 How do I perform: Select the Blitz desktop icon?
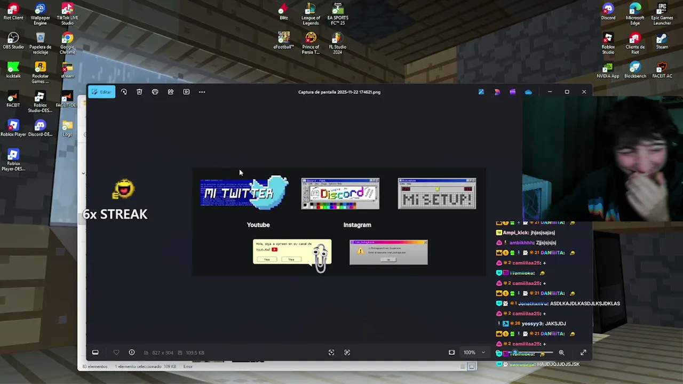pyautogui.click(x=284, y=12)
